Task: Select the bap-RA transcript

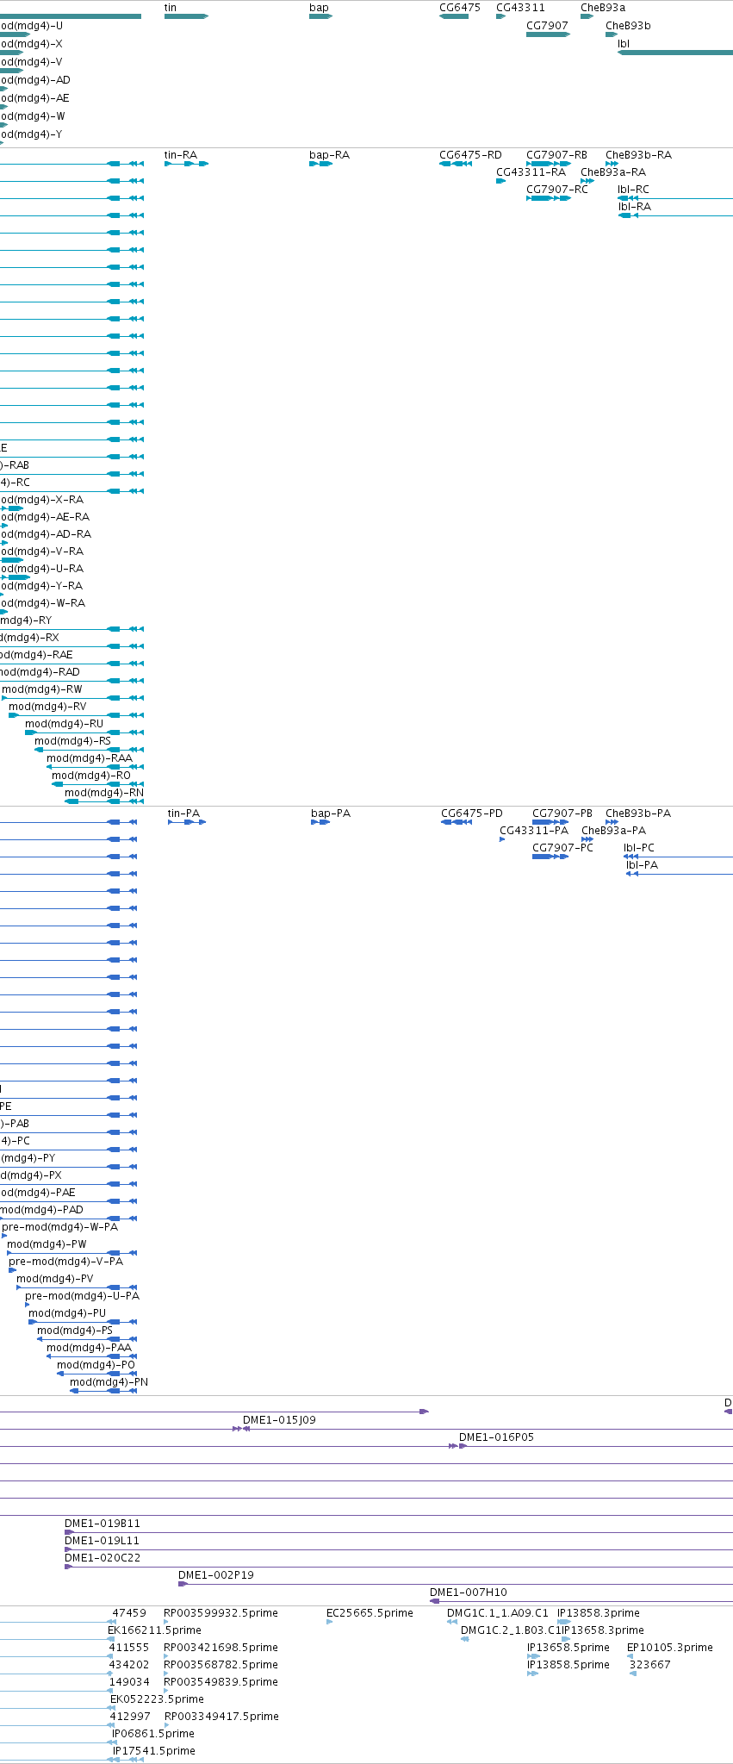Action: [320, 164]
